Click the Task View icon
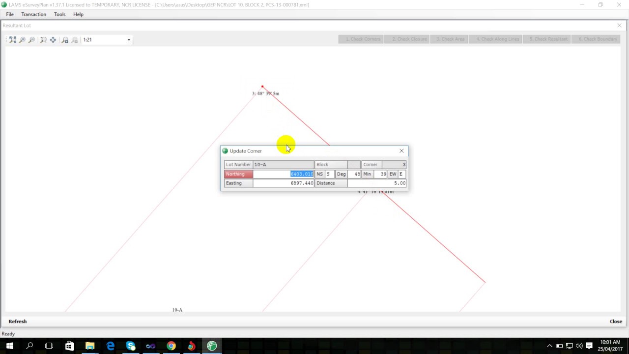Screen dimensions: 629x354 coord(49,346)
